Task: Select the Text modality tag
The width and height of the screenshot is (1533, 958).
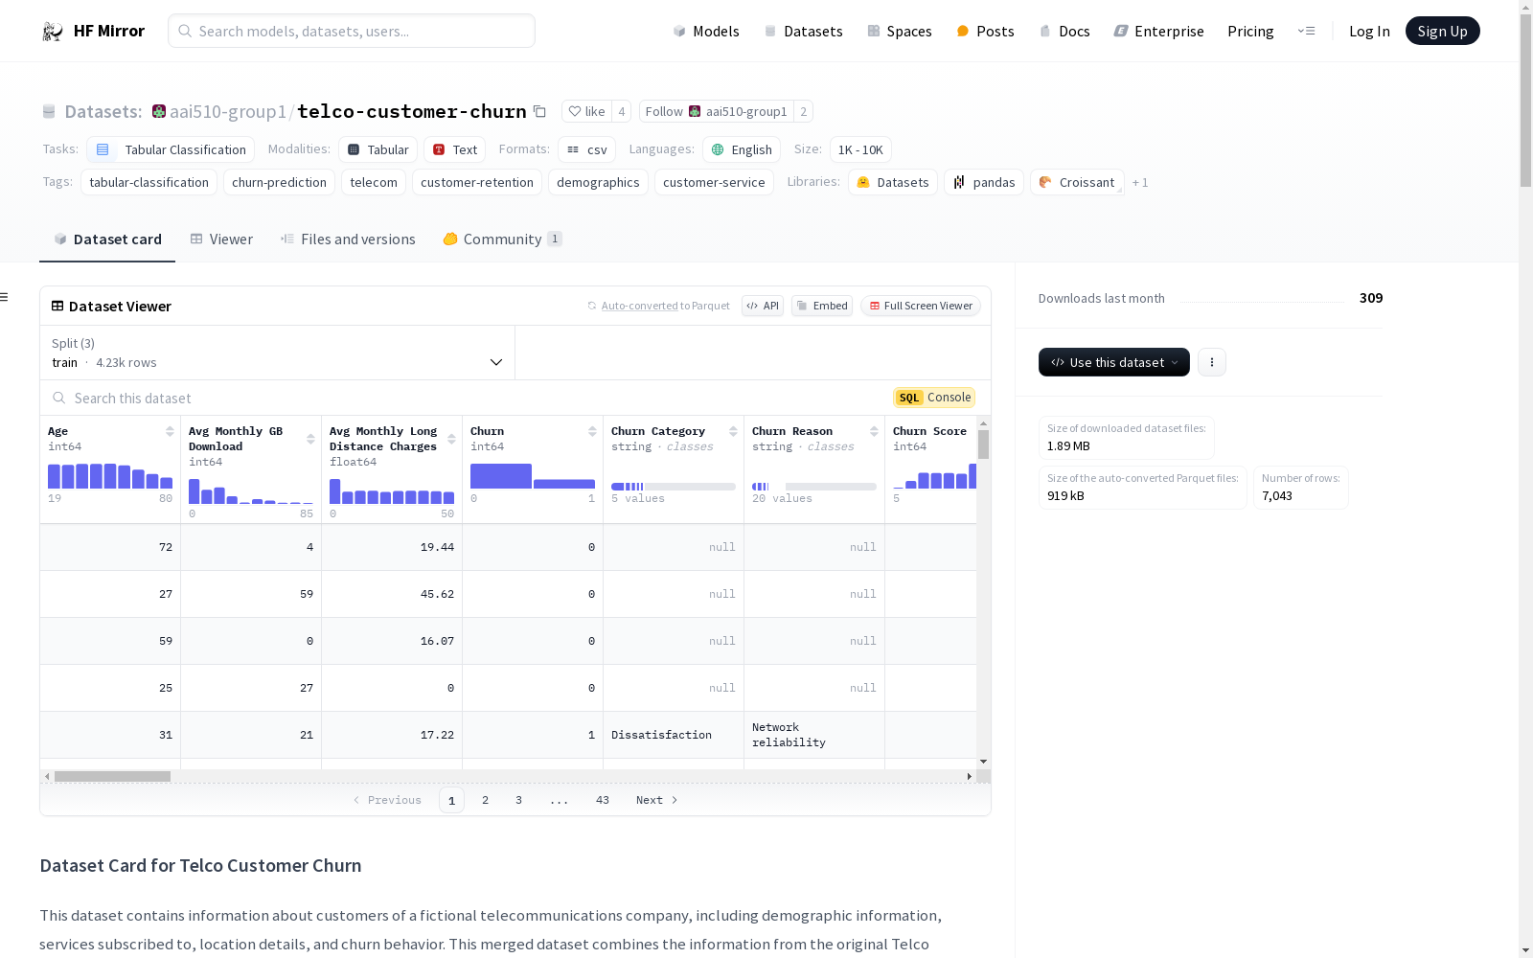Action: tap(455, 149)
